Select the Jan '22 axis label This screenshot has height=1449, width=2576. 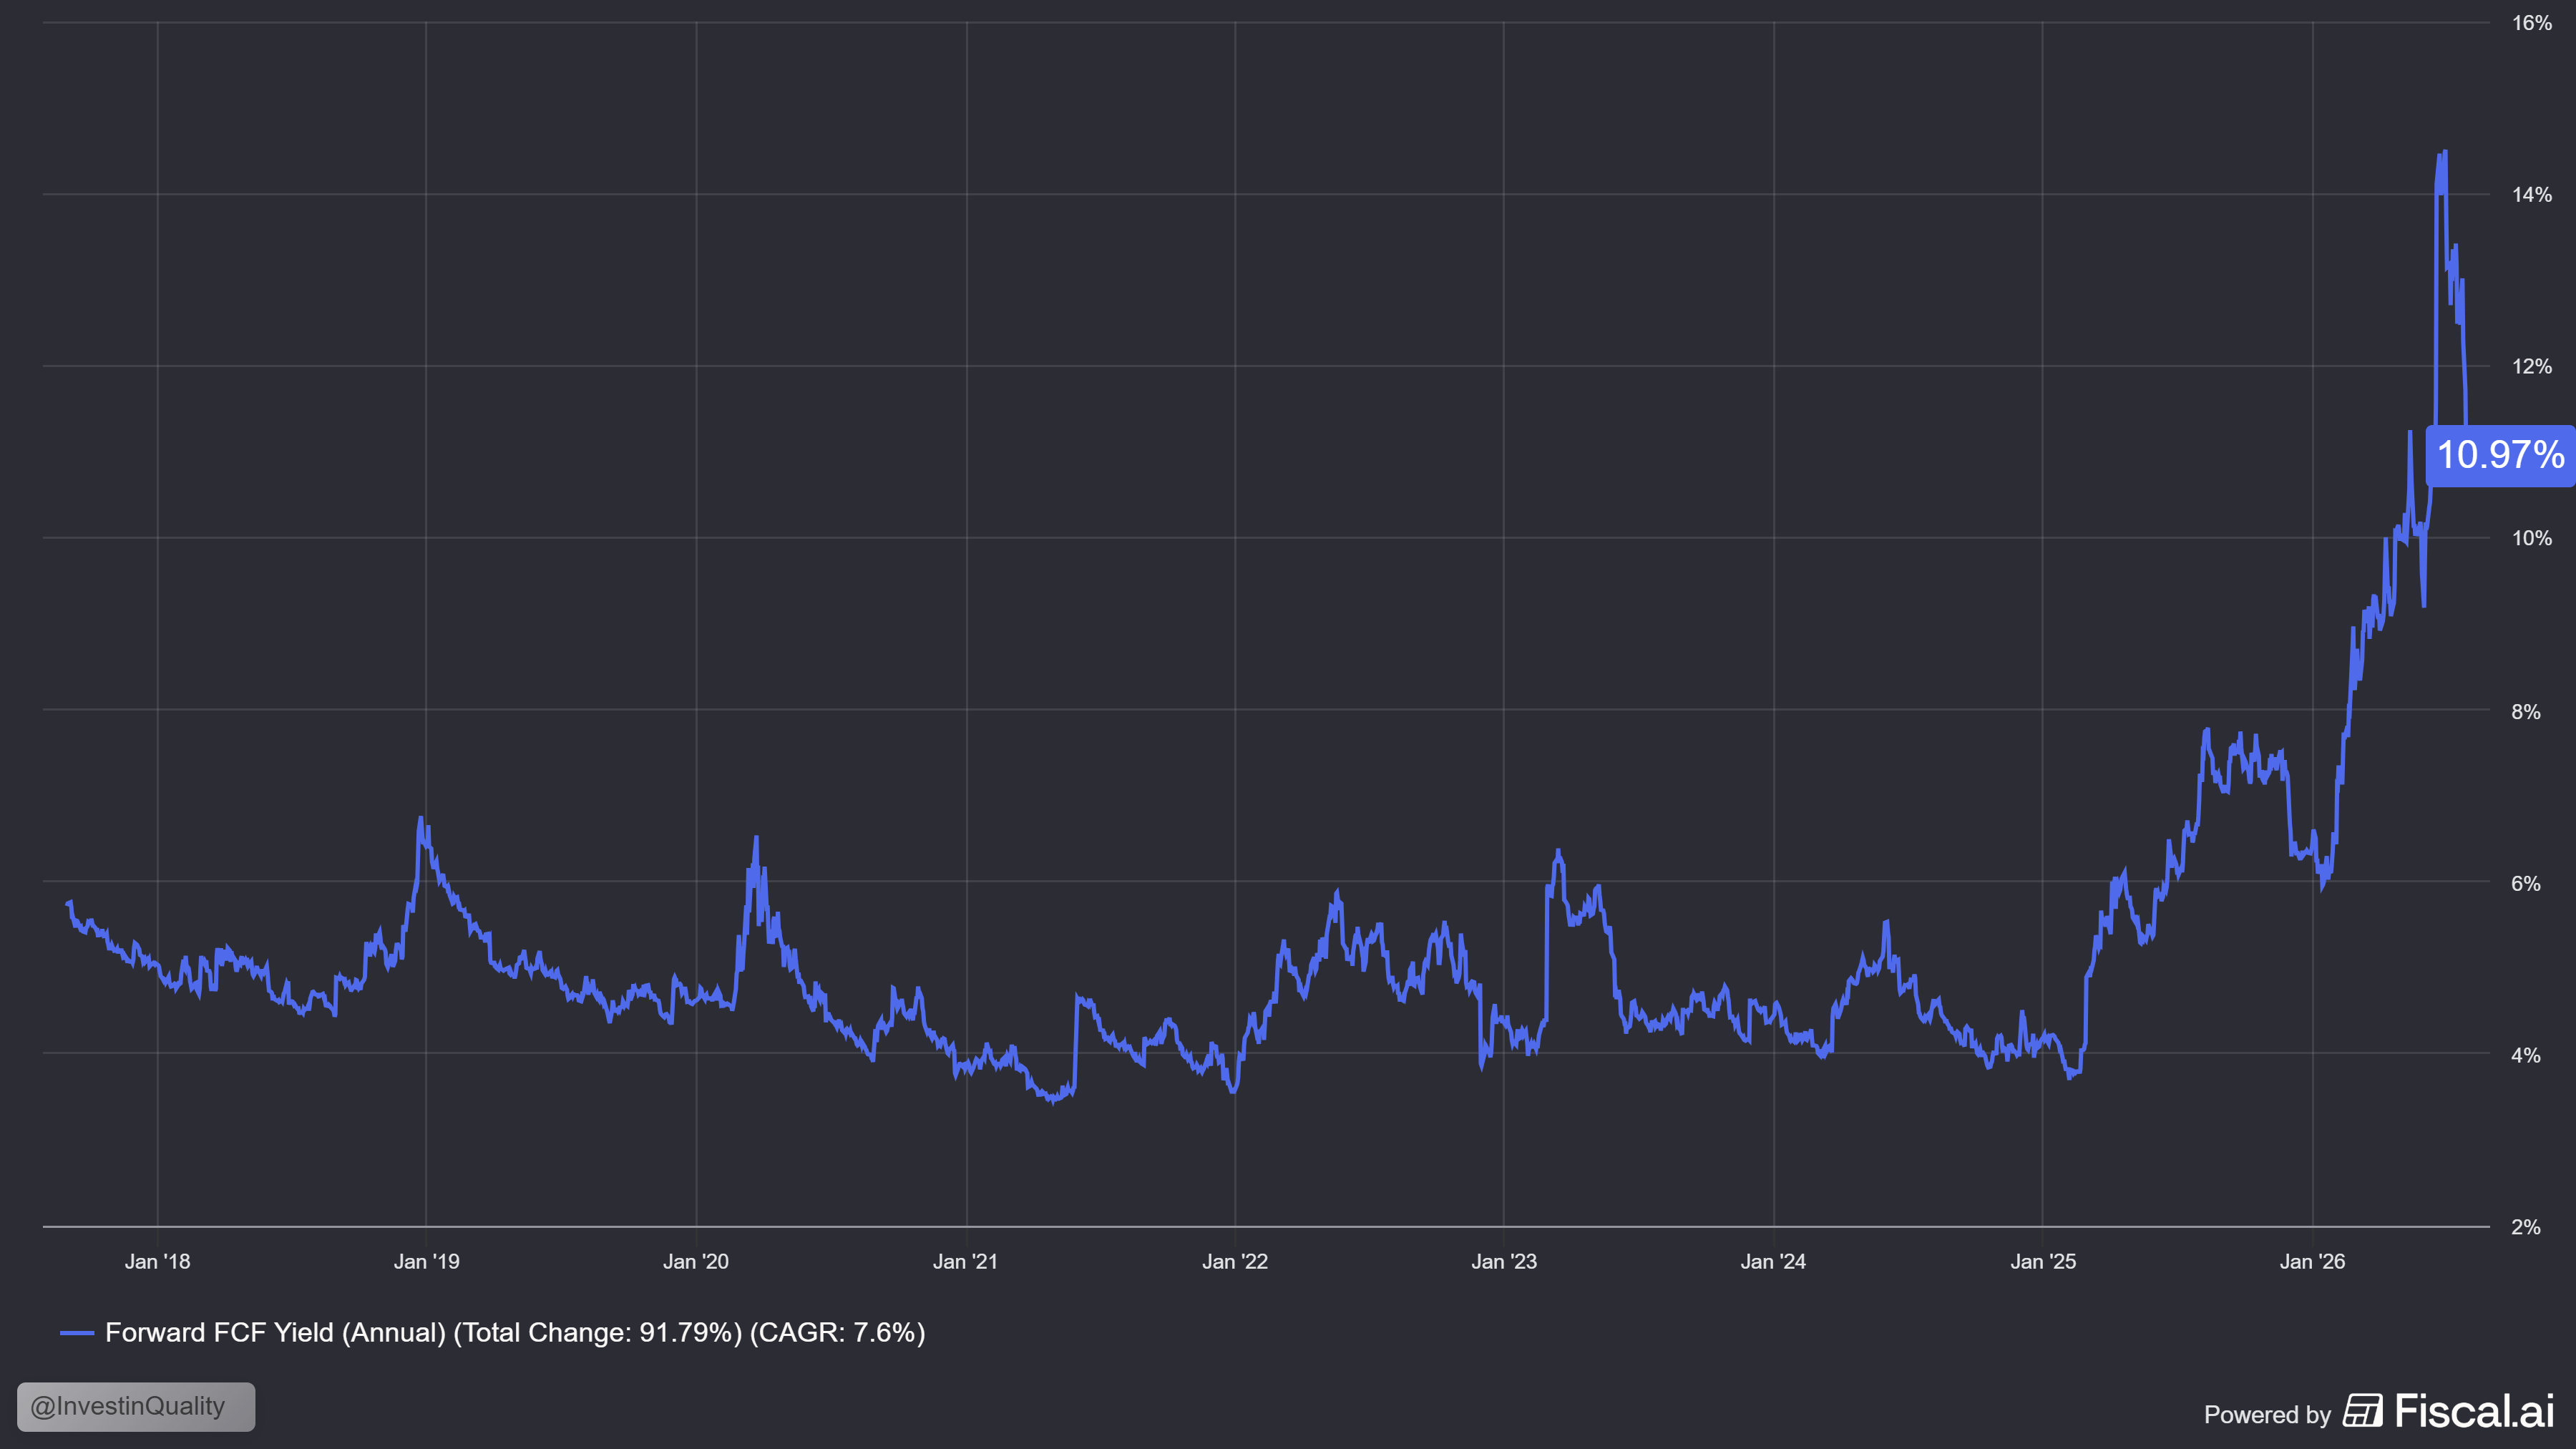tap(1235, 1262)
